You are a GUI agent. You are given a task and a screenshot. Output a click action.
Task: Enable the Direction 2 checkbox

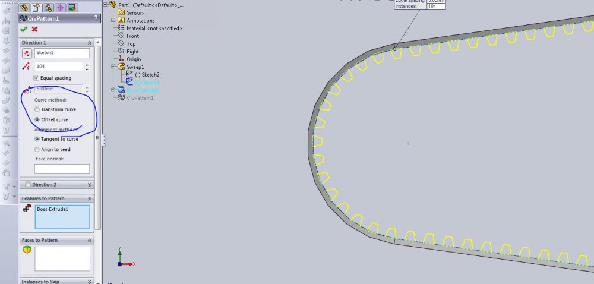27,185
